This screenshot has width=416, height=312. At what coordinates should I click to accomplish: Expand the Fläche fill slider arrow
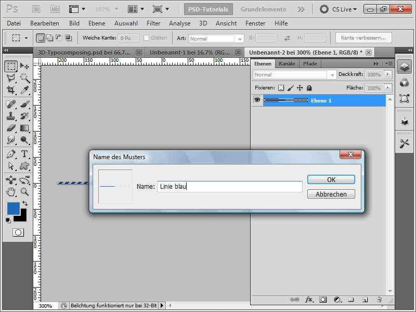pyautogui.click(x=388, y=88)
